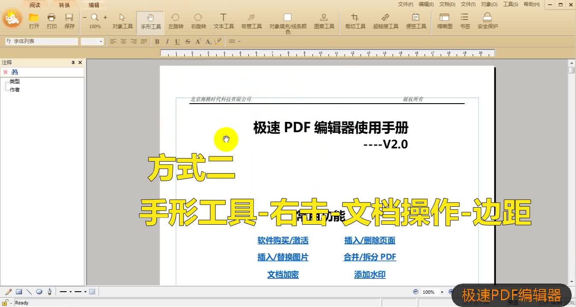The image size is (576, 307).
Task: Open 安全保护 security settings
Action: coord(487,21)
